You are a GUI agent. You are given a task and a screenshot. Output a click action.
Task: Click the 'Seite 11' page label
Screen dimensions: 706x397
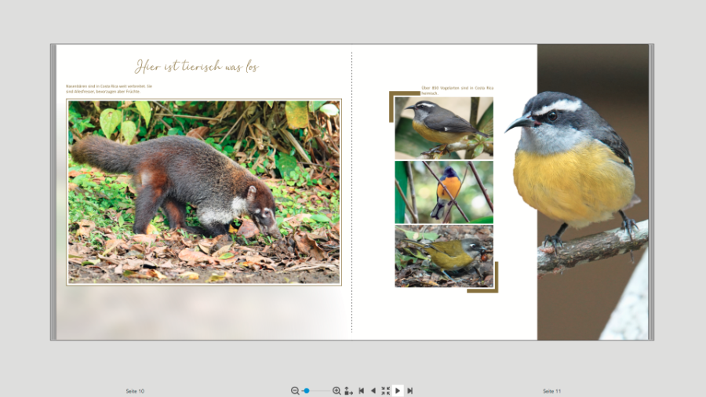click(x=551, y=391)
